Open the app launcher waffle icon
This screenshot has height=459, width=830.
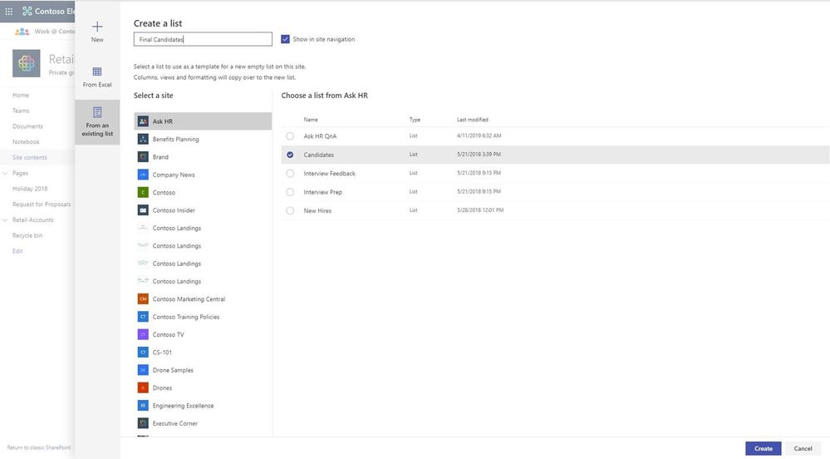(9, 11)
